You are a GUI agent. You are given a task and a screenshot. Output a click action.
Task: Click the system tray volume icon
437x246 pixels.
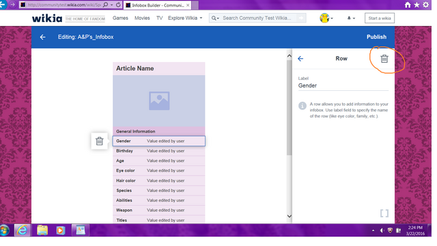pos(382,230)
